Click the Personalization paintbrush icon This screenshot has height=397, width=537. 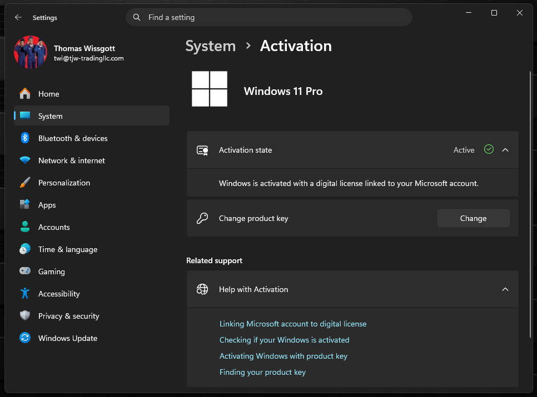25,182
